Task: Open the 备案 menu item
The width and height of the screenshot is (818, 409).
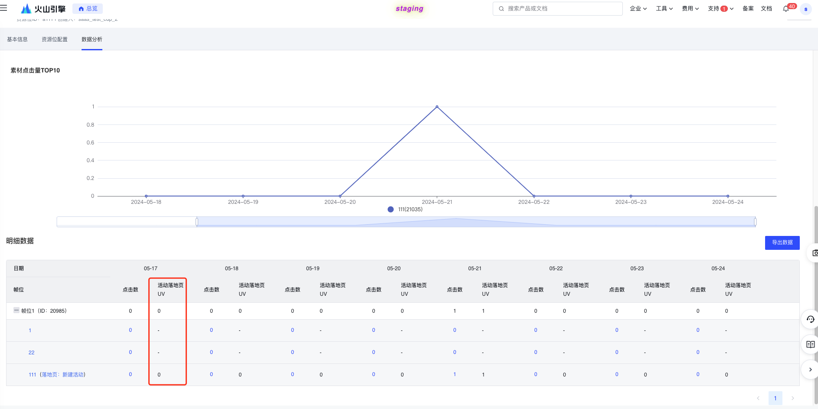Action: (748, 9)
